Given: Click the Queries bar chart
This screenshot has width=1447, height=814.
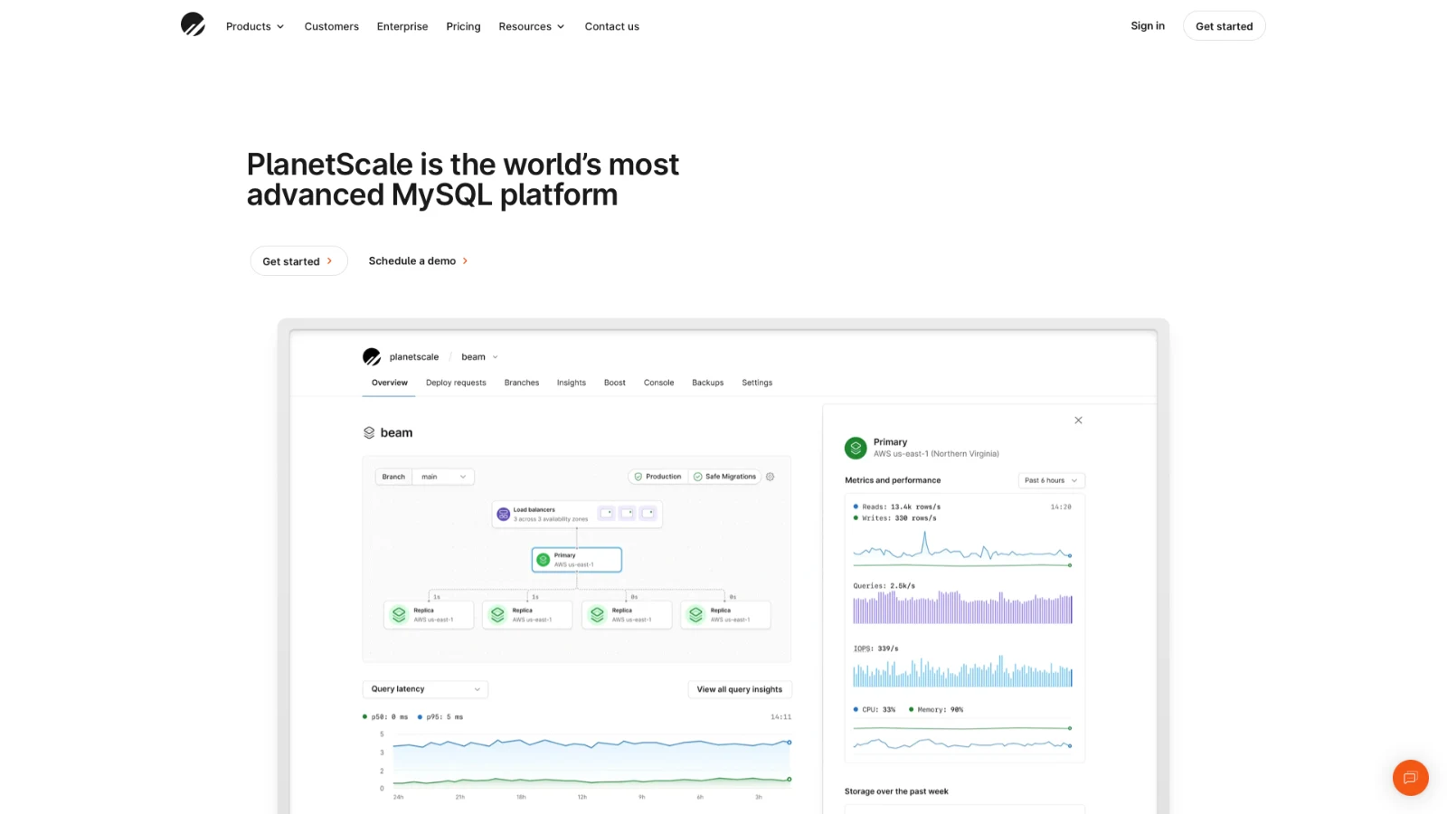Looking at the screenshot, I should pyautogui.click(x=962, y=607).
